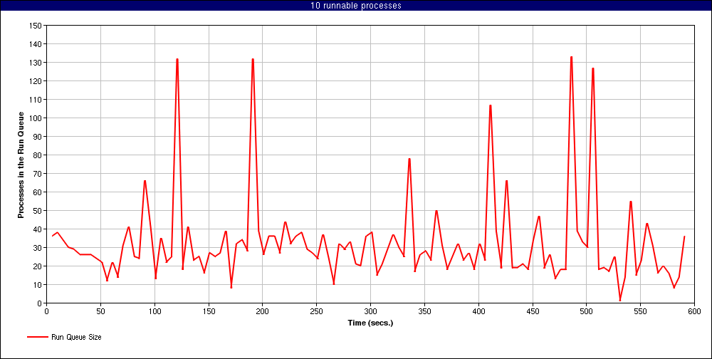Click the y-axis value 110
712x359 pixels.
point(36,100)
